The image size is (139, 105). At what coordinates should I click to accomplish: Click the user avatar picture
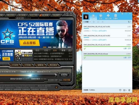[86, 17]
